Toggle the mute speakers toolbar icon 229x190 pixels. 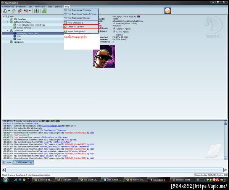pos(26,11)
